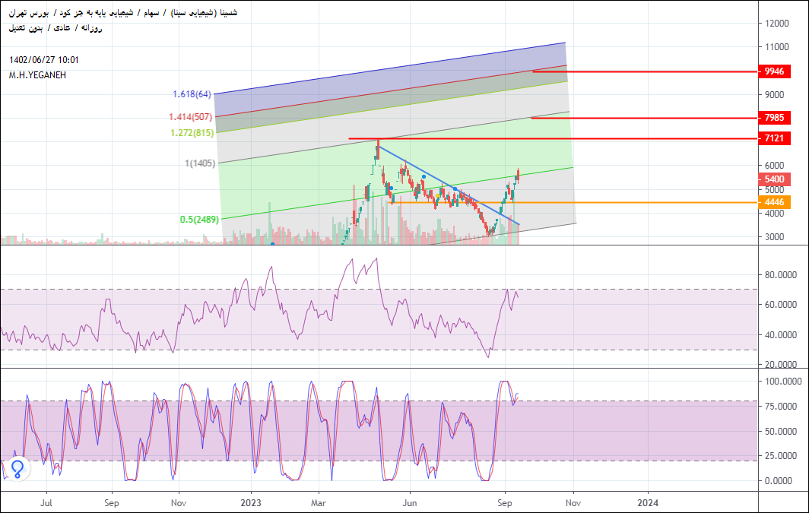Click the Jun marker on time axis
Viewport: 809px width, 513px height.
[x=411, y=502]
